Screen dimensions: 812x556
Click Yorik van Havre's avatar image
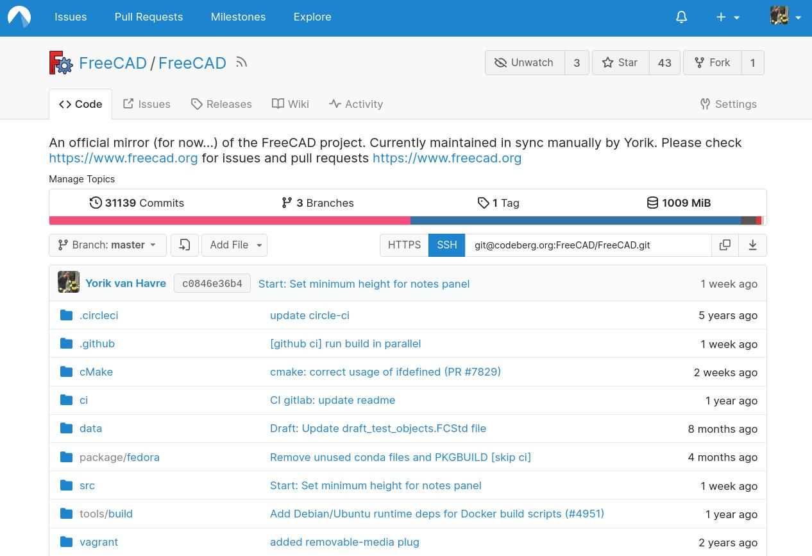point(69,282)
